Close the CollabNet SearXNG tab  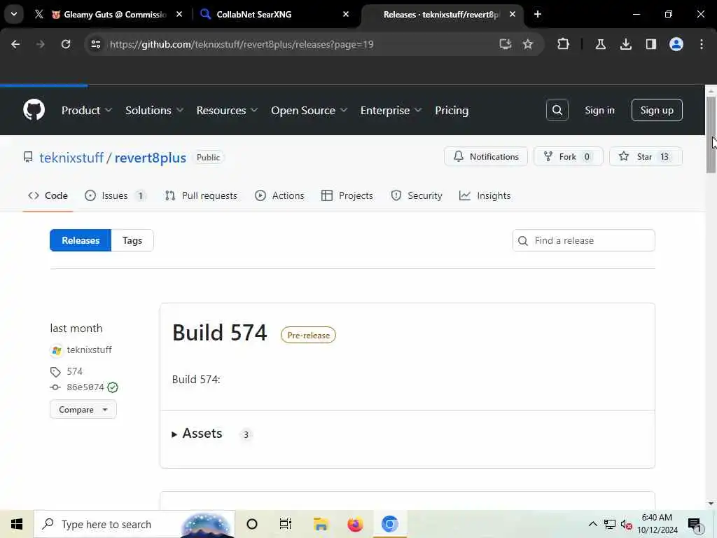[x=346, y=14]
